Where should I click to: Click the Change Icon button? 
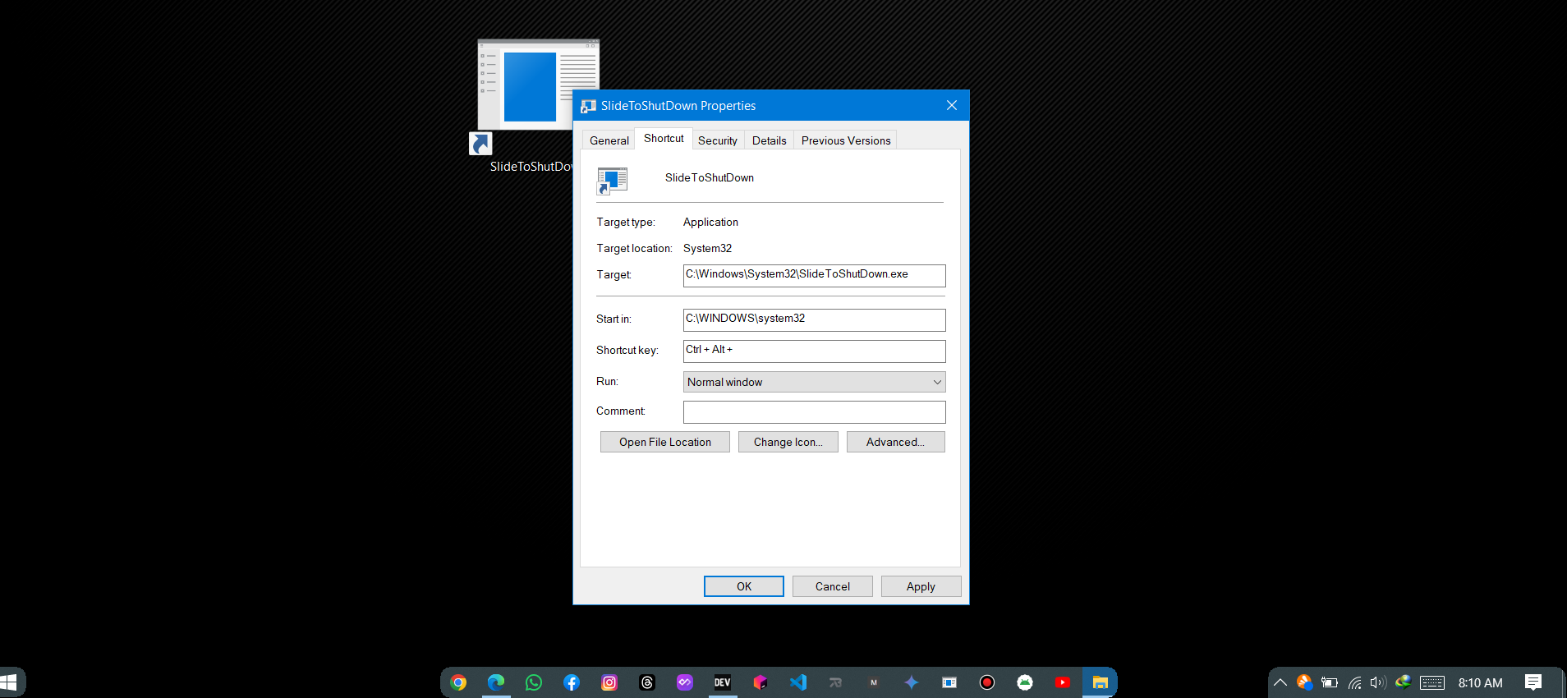coord(788,442)
